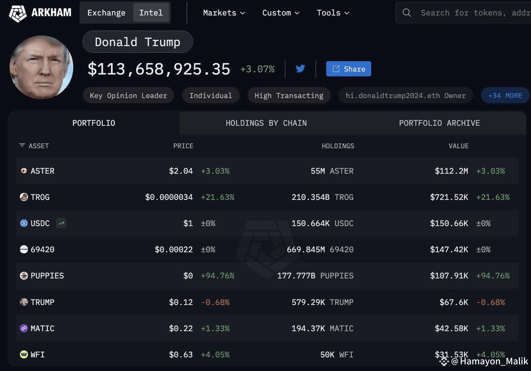
Task: Click the $0.63 WFI price
Action: pyautogui.click(x=181, y=354)
